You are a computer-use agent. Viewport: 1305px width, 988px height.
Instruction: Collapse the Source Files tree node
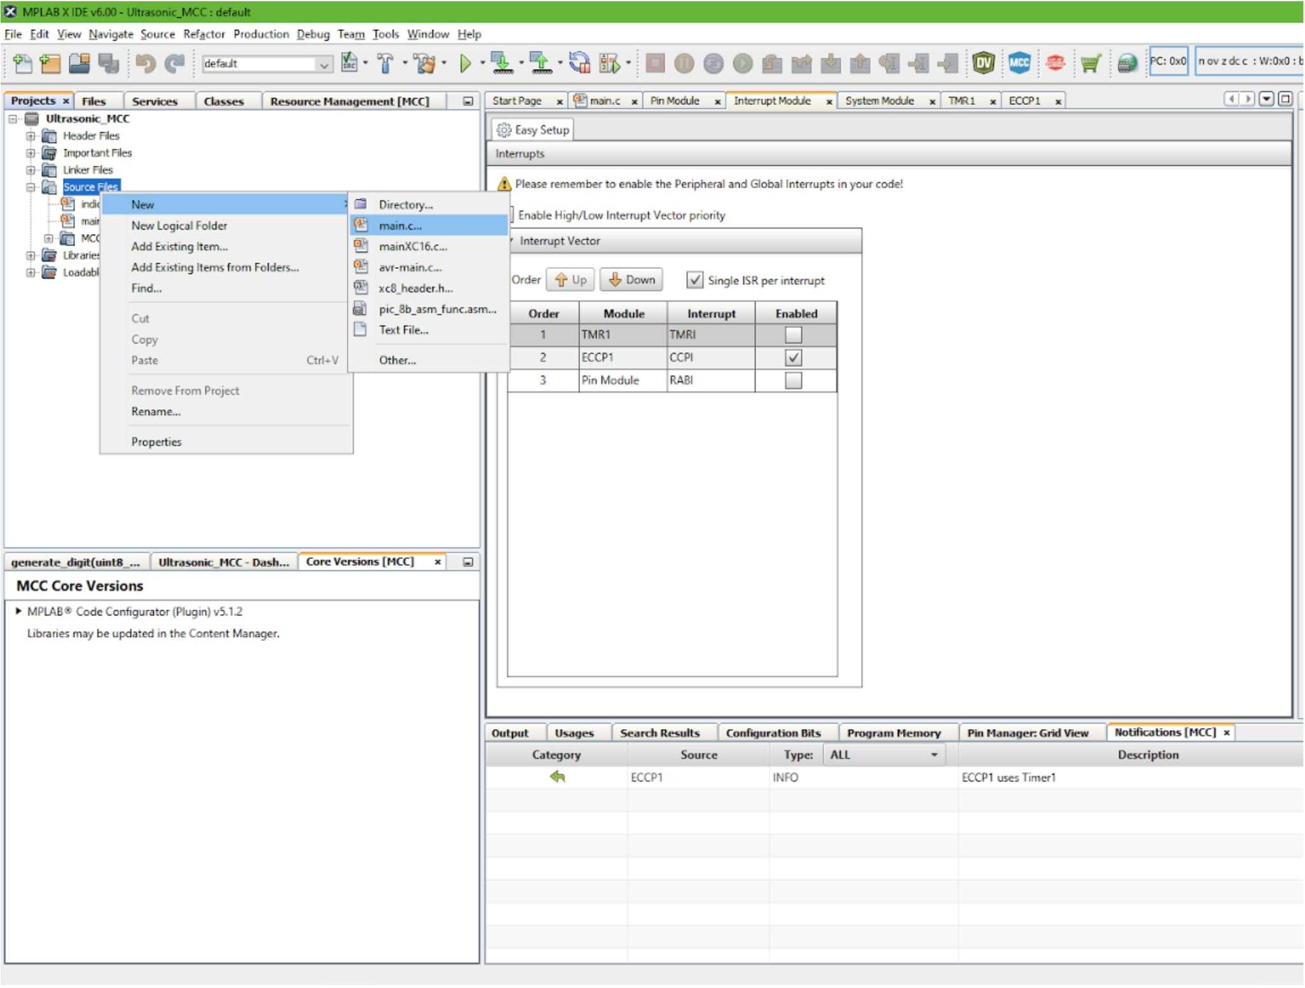click(31, 188)
